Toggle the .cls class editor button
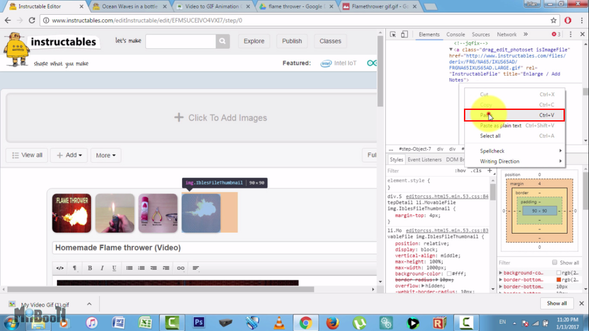Viewport: 589px width, 331px height. (476, 171)
